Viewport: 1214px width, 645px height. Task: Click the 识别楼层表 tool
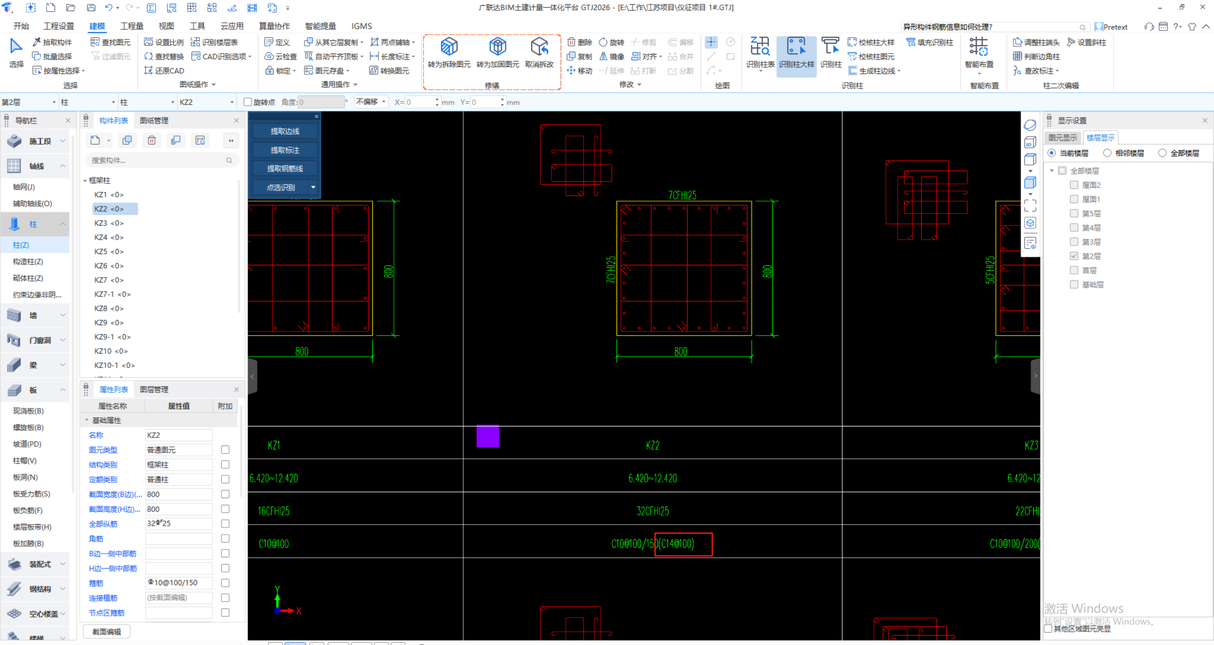pos(214,42)
